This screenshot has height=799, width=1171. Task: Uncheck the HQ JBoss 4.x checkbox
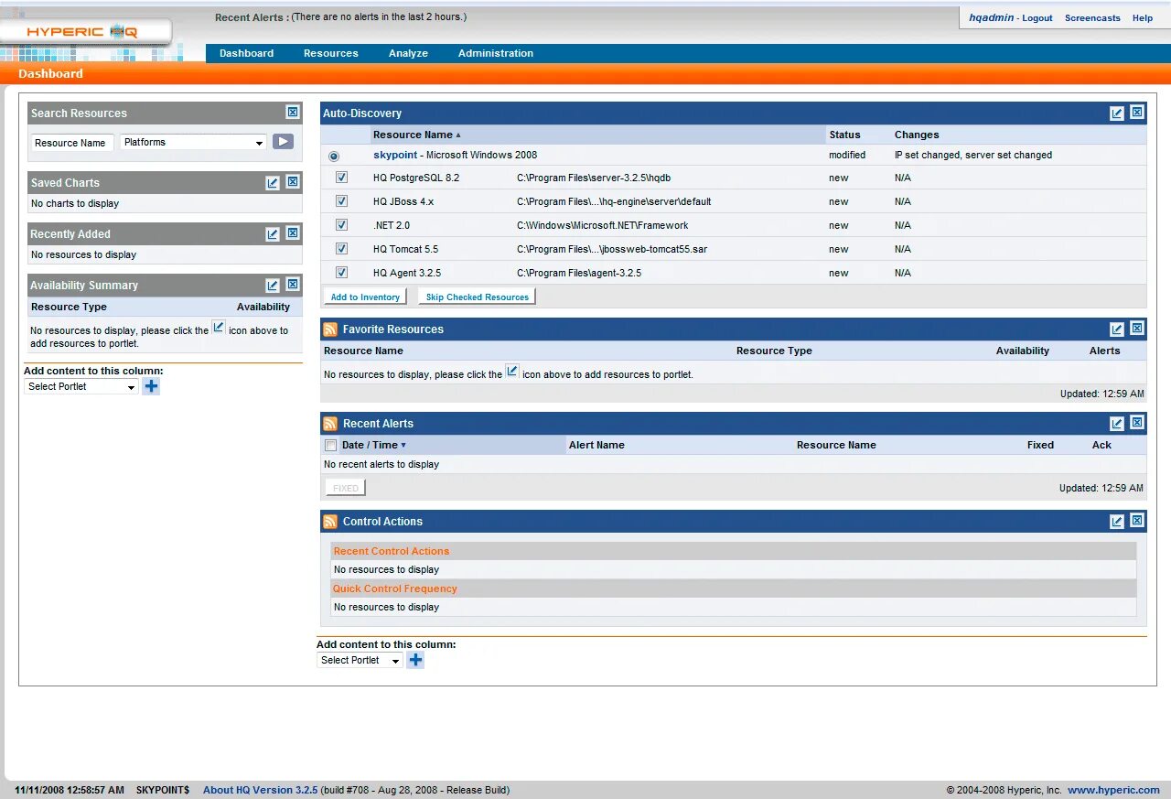341,201
